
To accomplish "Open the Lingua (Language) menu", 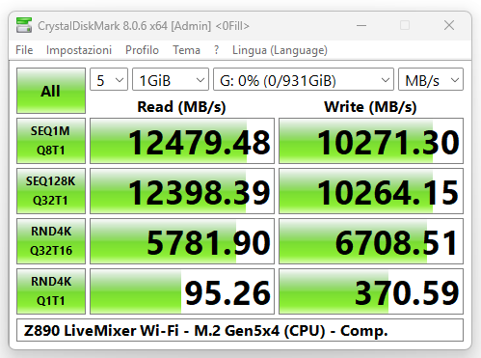I will click(280, 50).
